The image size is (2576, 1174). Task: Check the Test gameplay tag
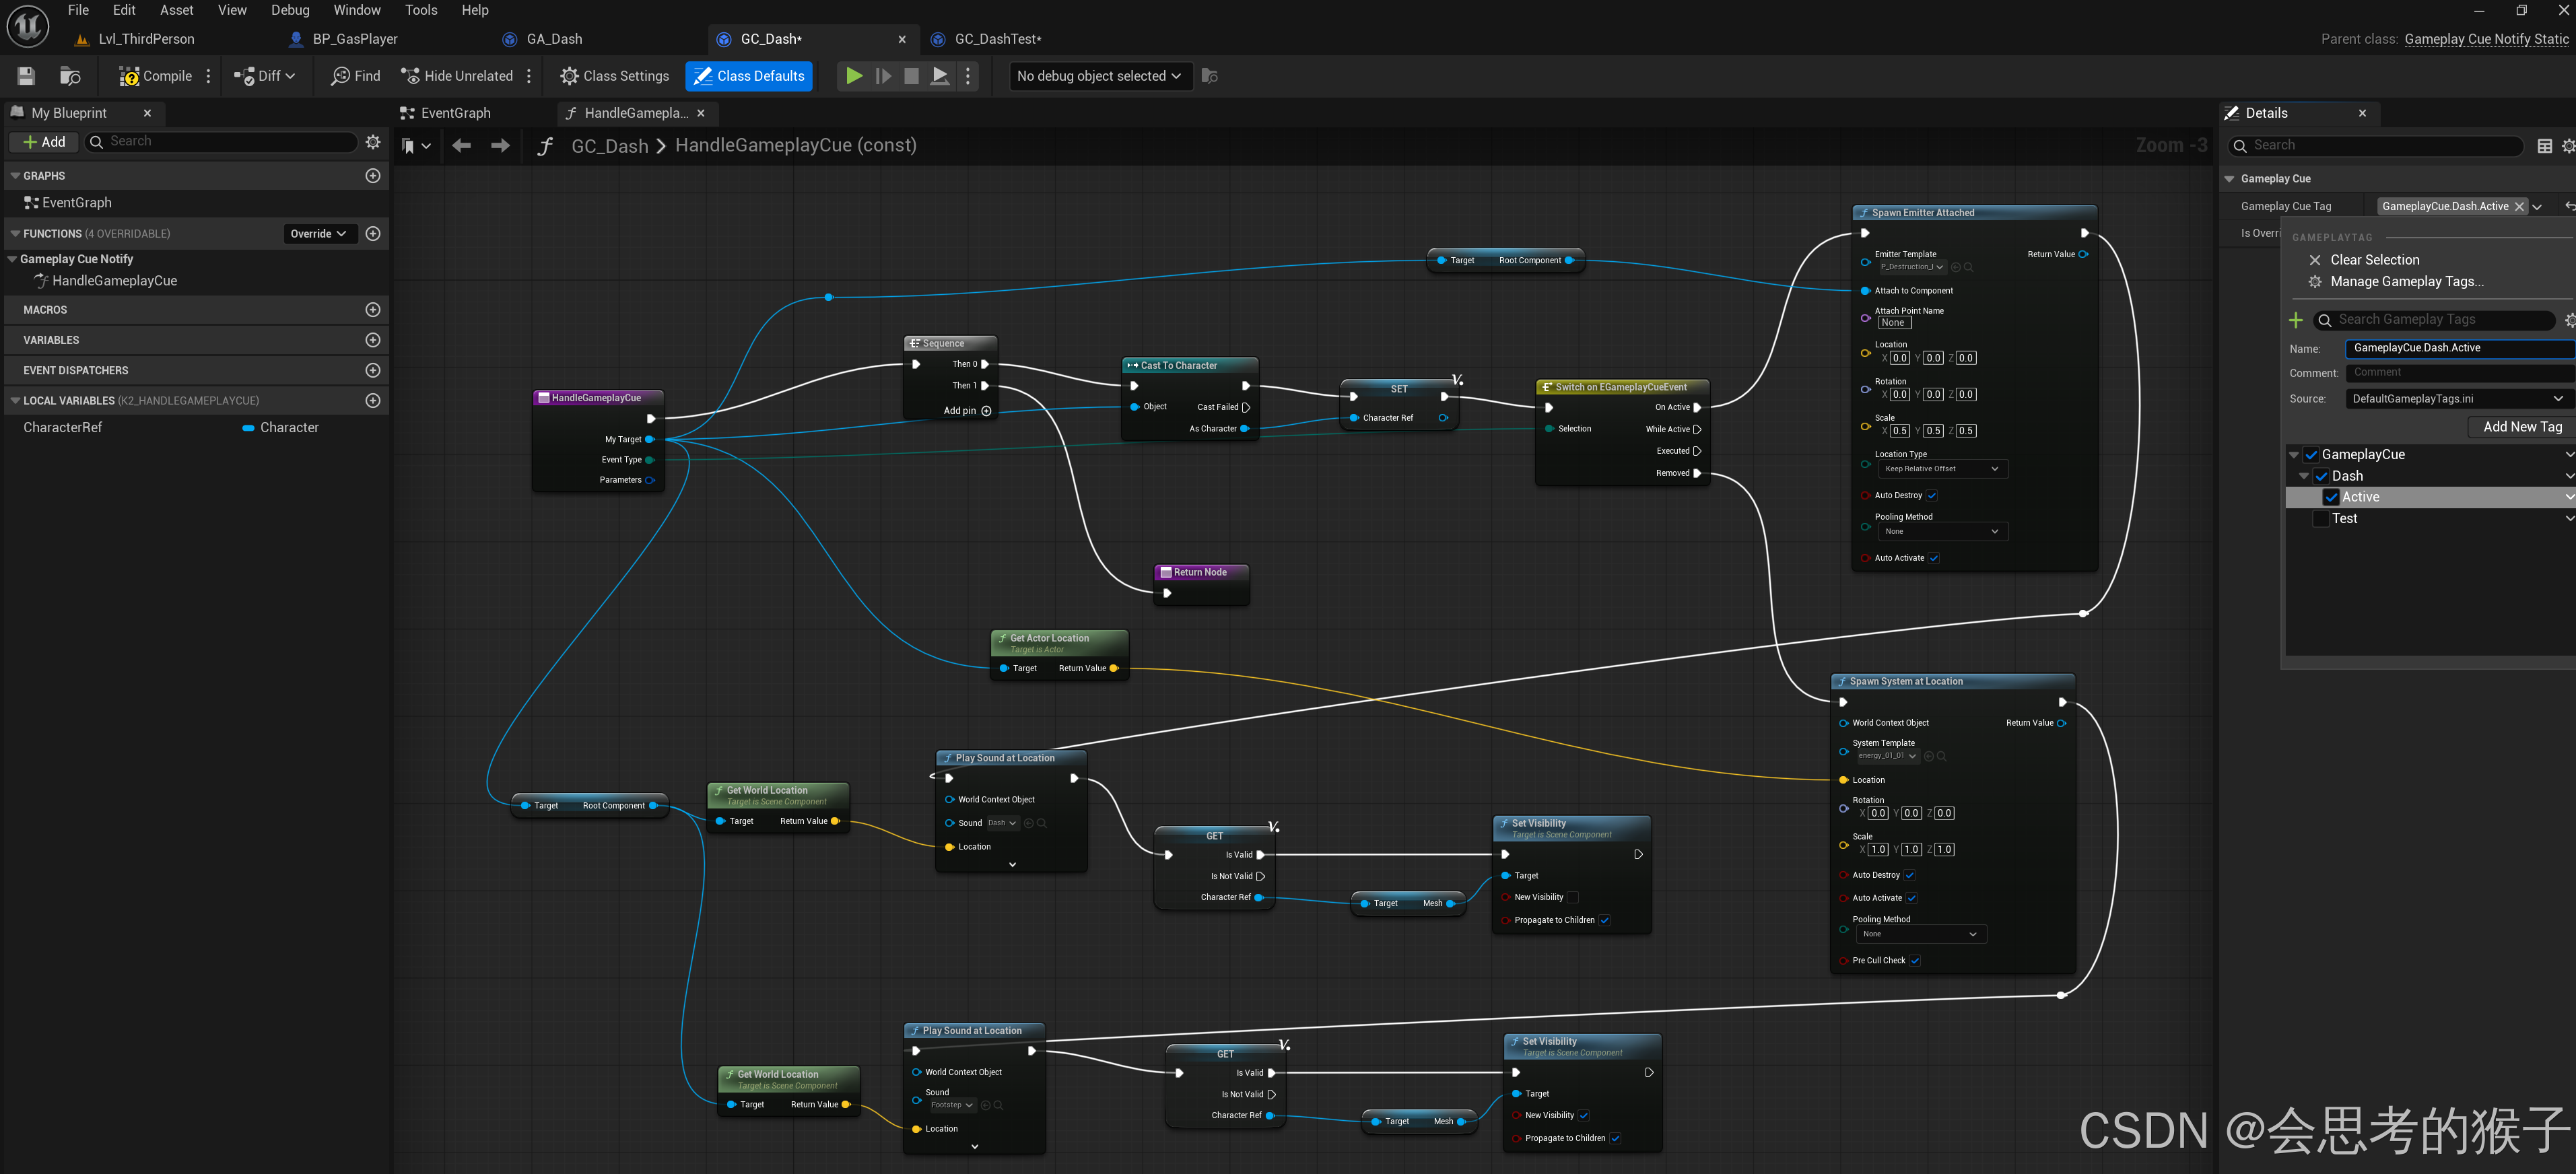coord(2321,519)
